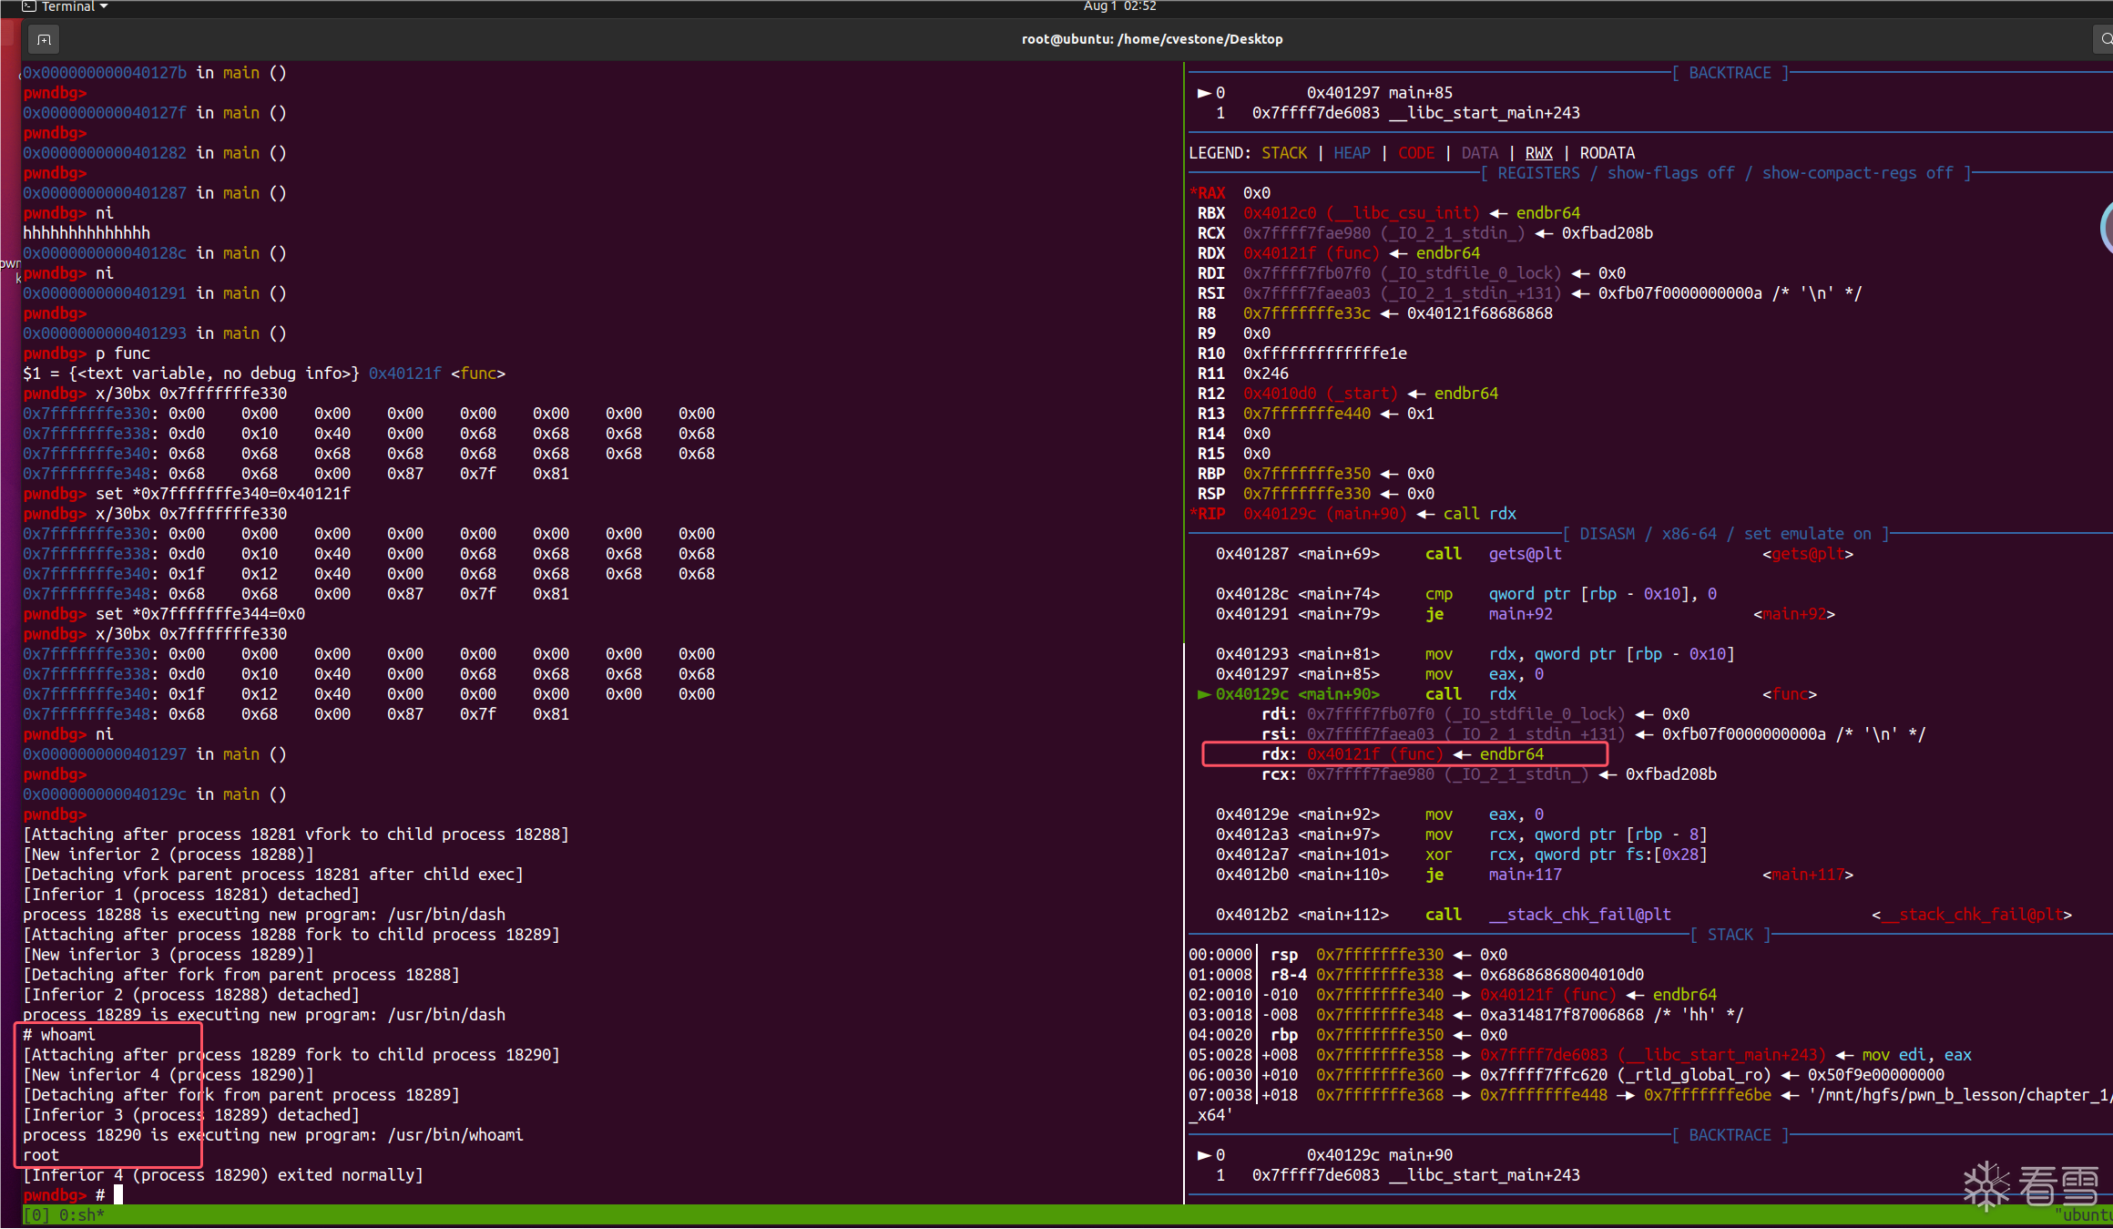Open the Aug 1 02:52 clock menu
This screenshot has width=2113, height=1229.
pos(1119,6)
